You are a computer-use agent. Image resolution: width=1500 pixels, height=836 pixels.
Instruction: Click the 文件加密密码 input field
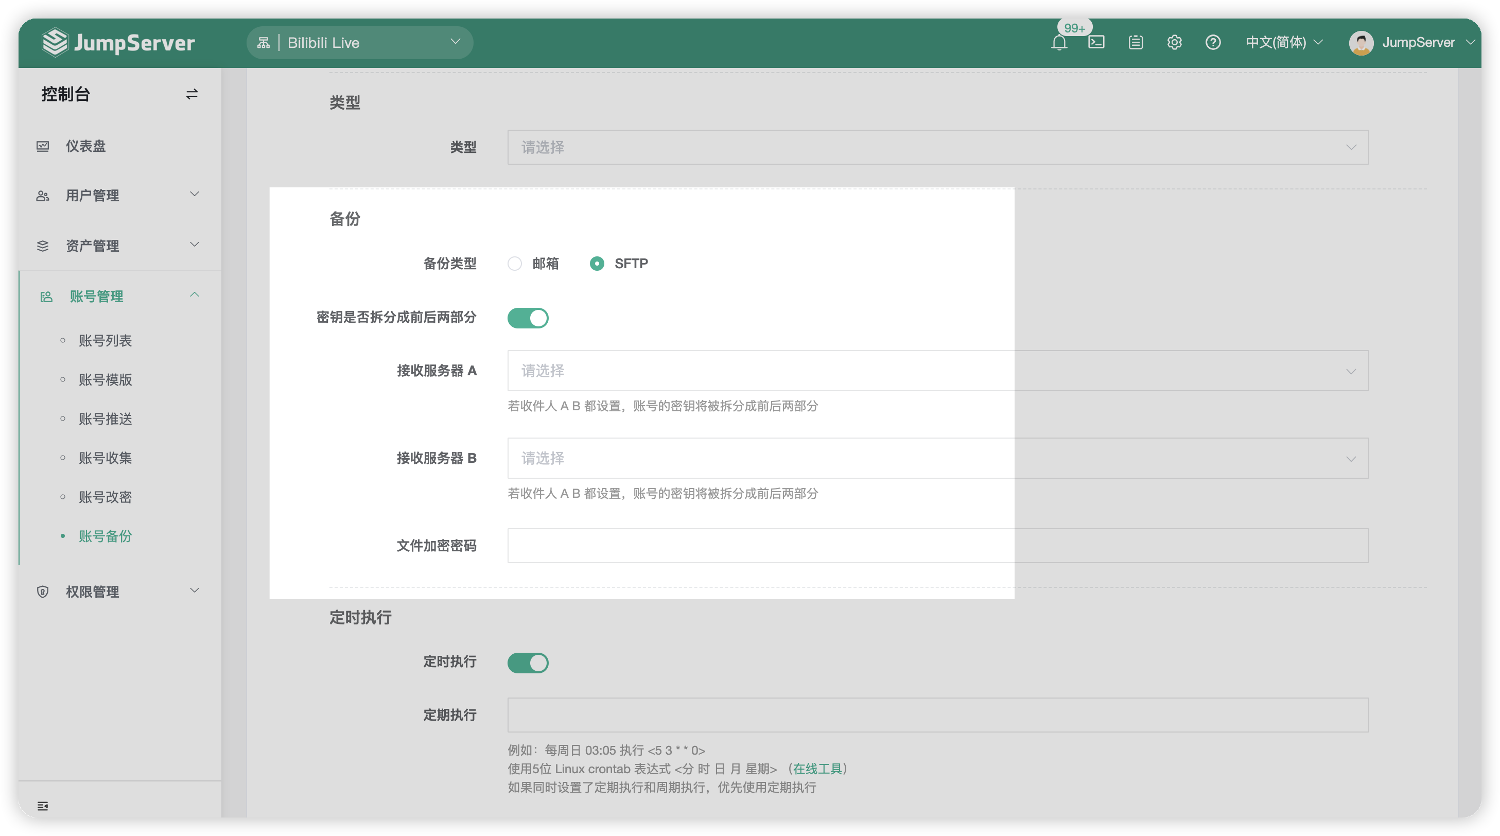pyautogui.click(x=937, y=546)
